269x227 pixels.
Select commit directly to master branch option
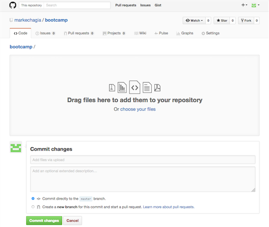pos(33,199)
